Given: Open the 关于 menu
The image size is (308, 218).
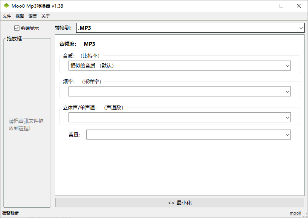Looking at the screenshot, I should click(x=46, y=16).
